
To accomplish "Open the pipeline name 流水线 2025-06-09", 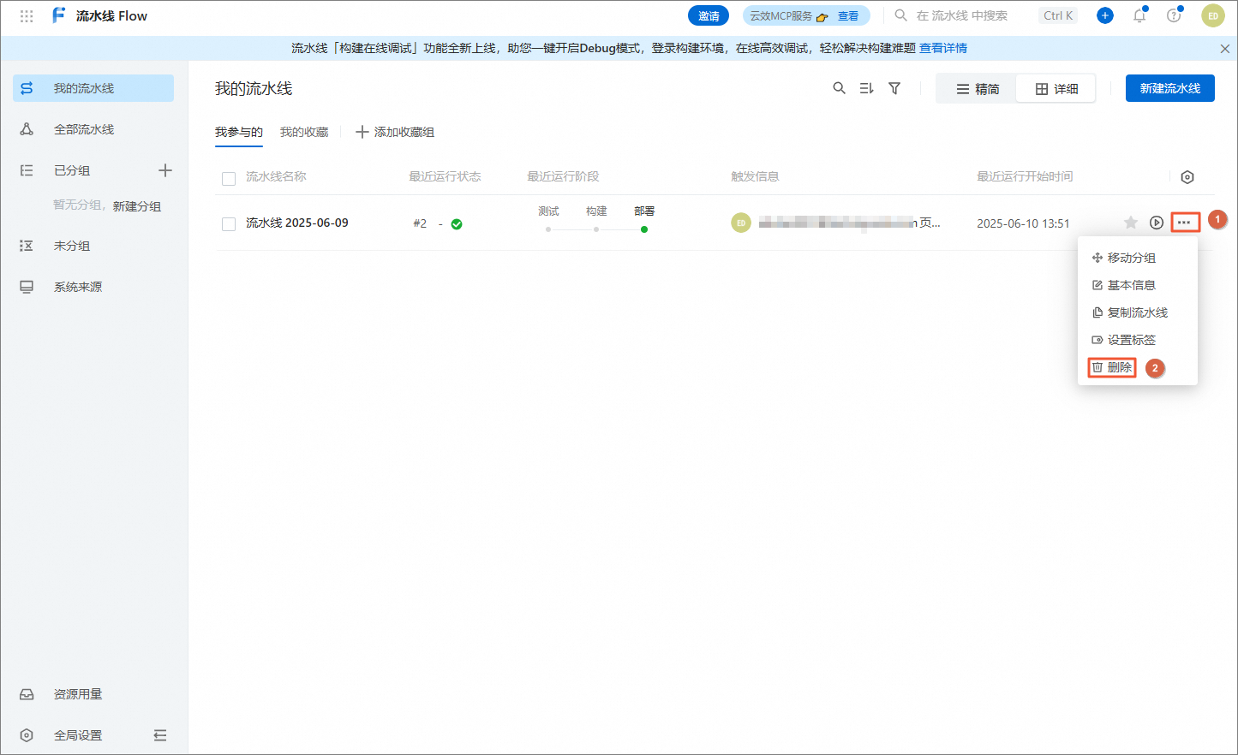I will pos(297,223).
